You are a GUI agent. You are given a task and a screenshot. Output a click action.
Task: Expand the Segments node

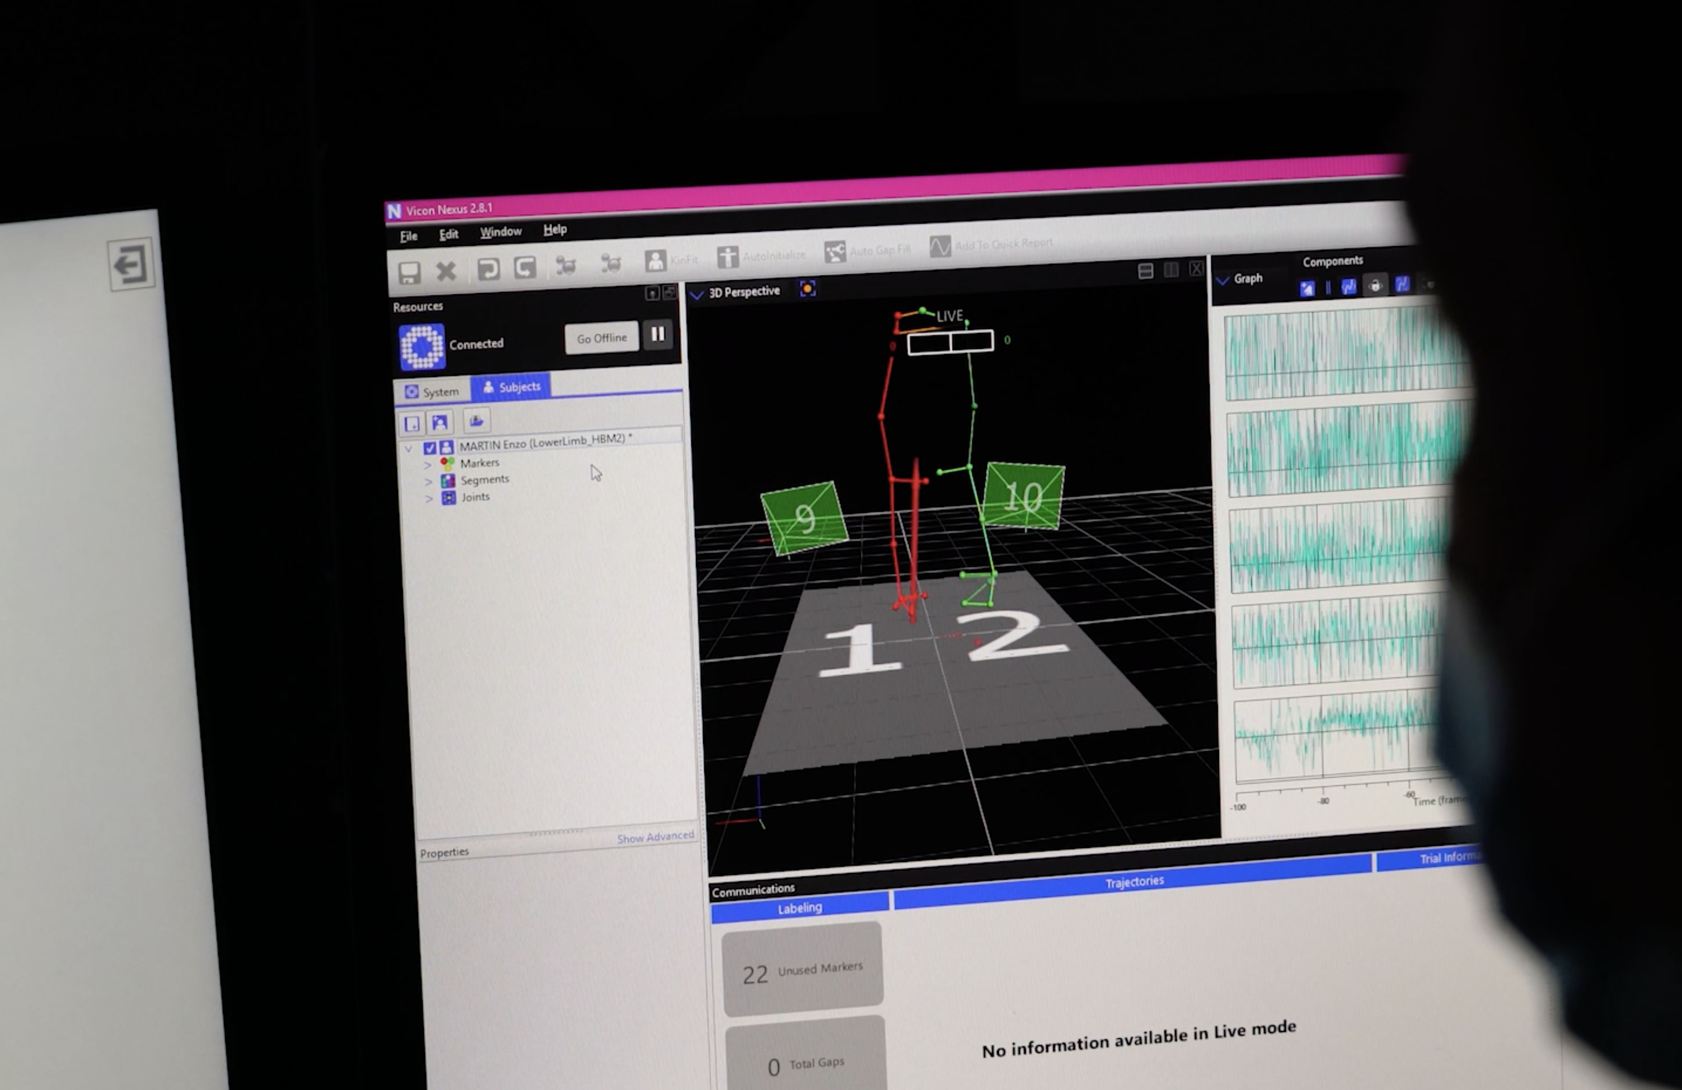coord(428,482)
